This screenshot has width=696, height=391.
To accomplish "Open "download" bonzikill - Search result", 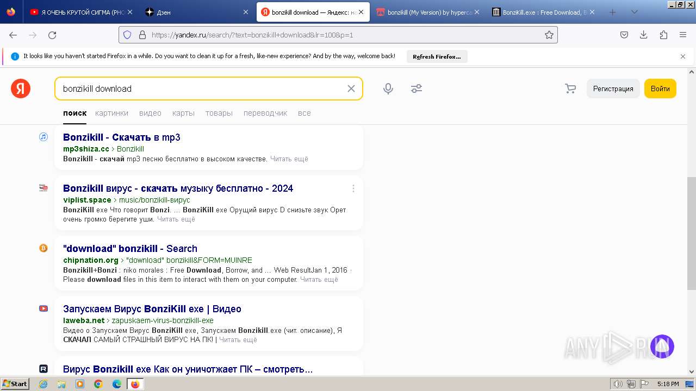I will [130, 249].
